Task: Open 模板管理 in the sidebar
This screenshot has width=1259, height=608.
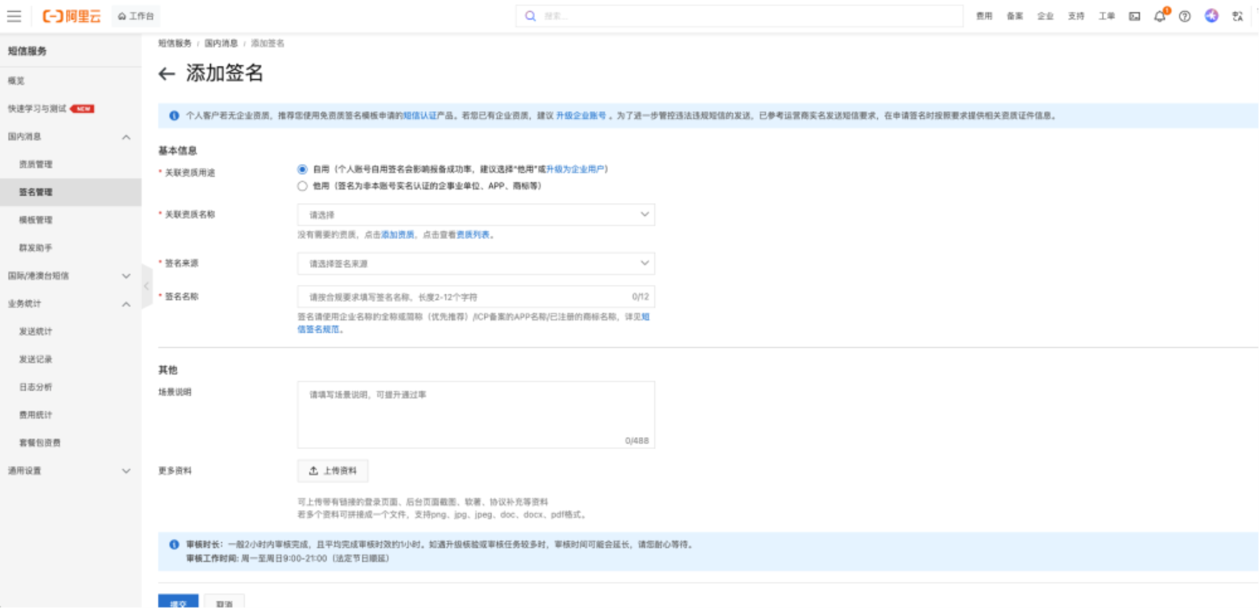Action: pos(36,220)
